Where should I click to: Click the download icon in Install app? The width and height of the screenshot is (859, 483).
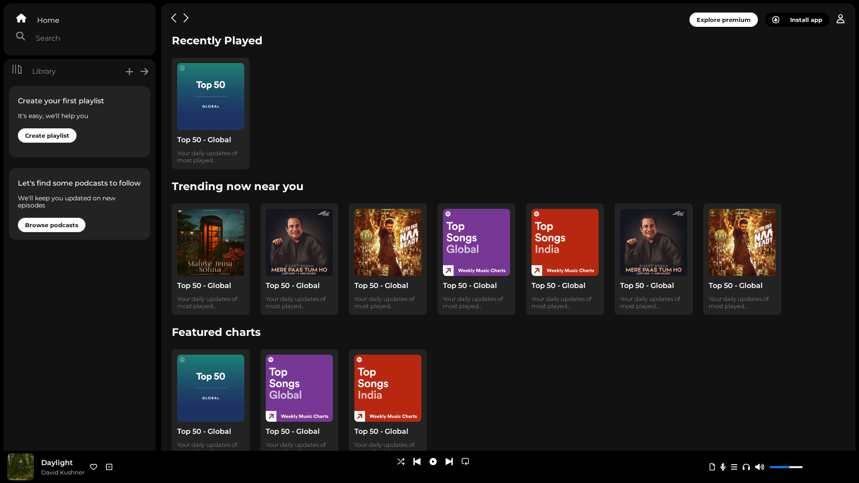tap(776, 20)
